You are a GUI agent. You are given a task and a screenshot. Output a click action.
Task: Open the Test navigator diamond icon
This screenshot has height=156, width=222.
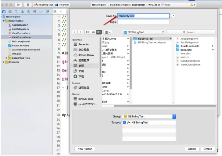click(29, 11)
